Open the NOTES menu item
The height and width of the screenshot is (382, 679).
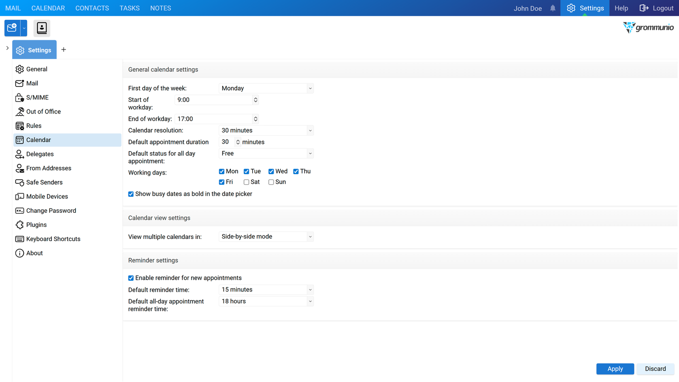tap(161, 8)
